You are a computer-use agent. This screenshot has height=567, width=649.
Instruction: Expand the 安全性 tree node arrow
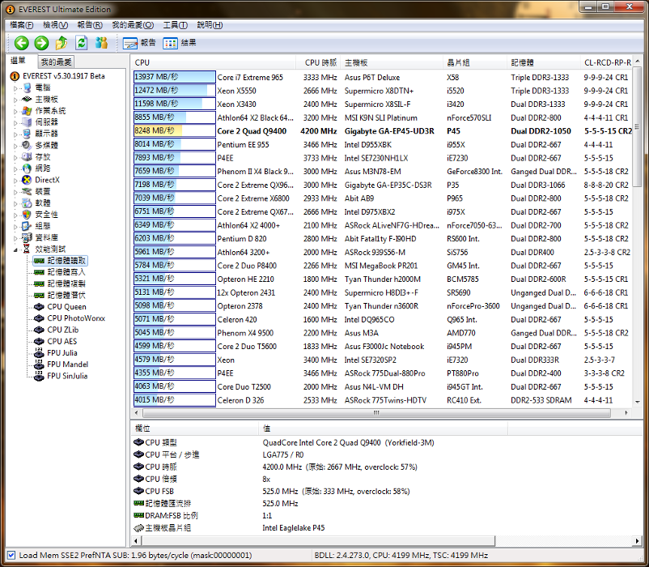tap(15, 215)
